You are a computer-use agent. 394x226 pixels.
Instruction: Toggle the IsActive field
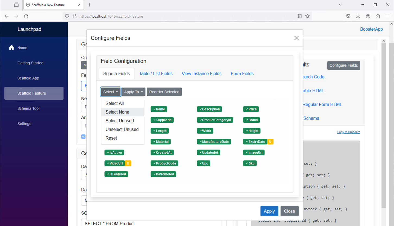pos(114,153)
